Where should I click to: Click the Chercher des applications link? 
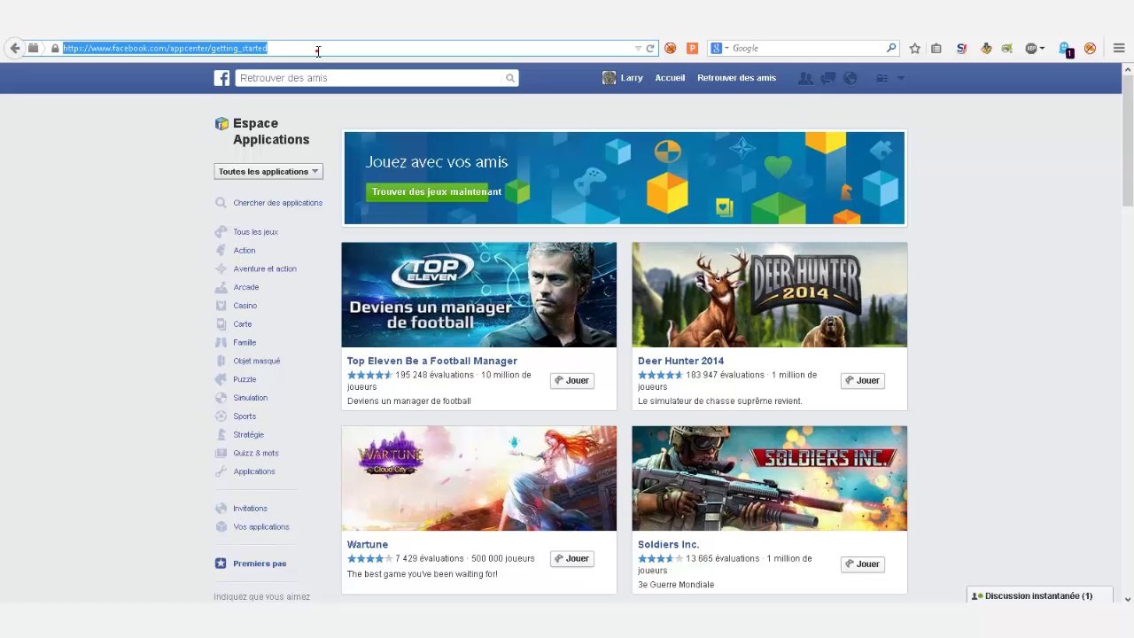pyautogui.click(x=277, y=203)
